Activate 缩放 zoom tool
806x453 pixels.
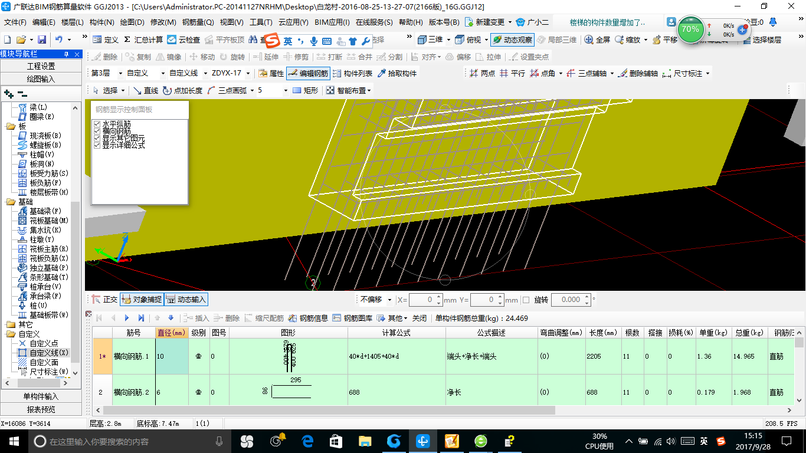click(627, 40)
